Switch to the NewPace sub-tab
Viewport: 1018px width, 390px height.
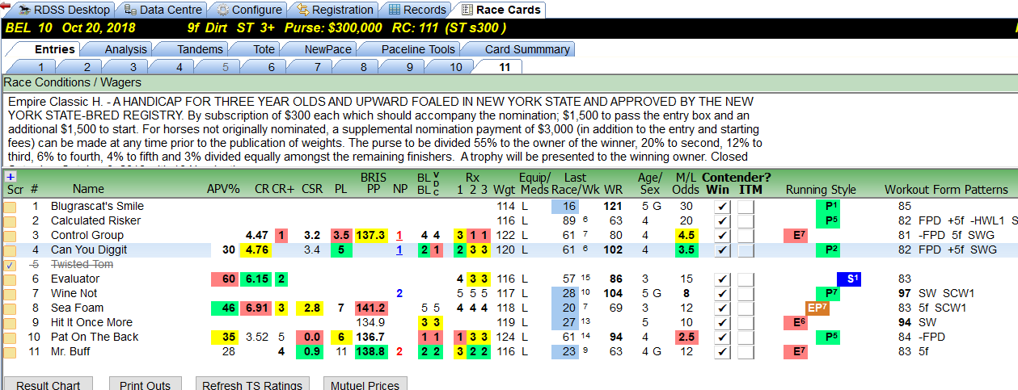[327, 49]
